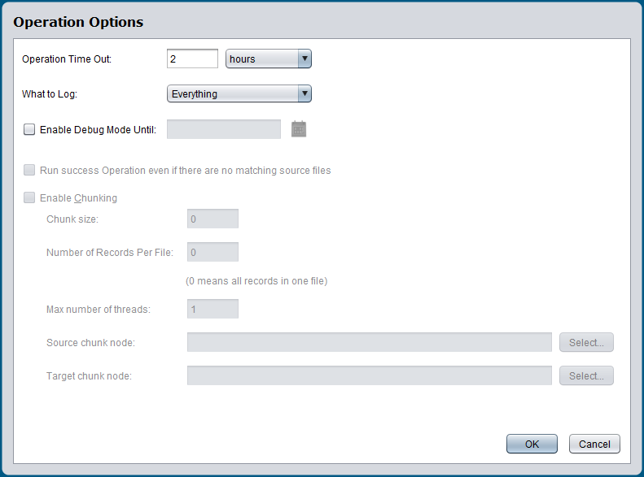Enable Debug Mode Until checkbox

(x=30, y=129)
